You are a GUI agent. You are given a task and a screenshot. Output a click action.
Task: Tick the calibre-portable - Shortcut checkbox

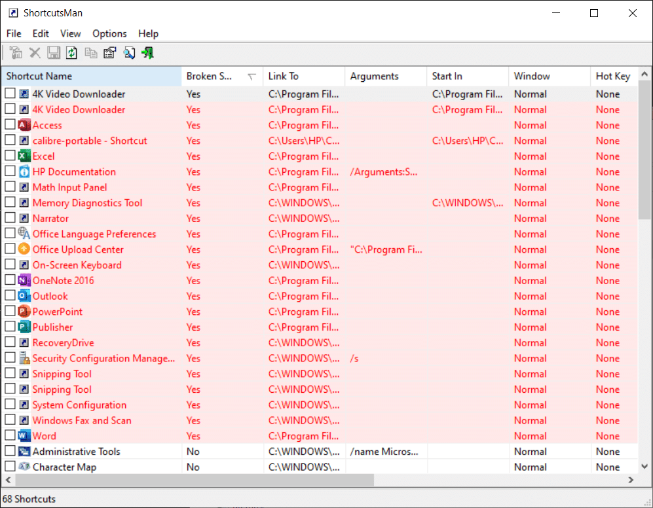pos(10,140)
